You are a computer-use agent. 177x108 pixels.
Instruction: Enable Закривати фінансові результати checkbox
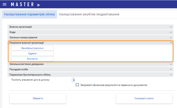[x=78, y=85]
